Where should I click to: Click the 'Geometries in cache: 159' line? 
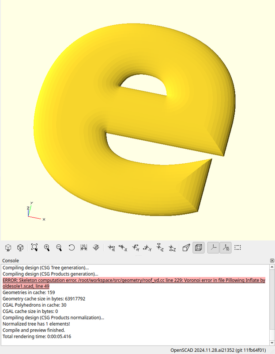29,292
